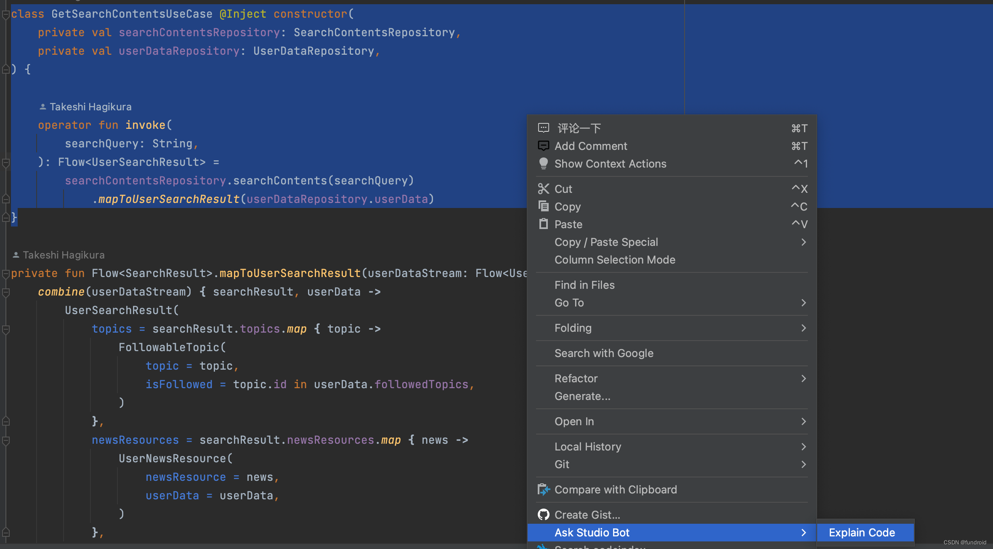Screen dimensions: 993x549
Task: Expand the Refactor submenu arrow
Action: click(x=803, y=378)
